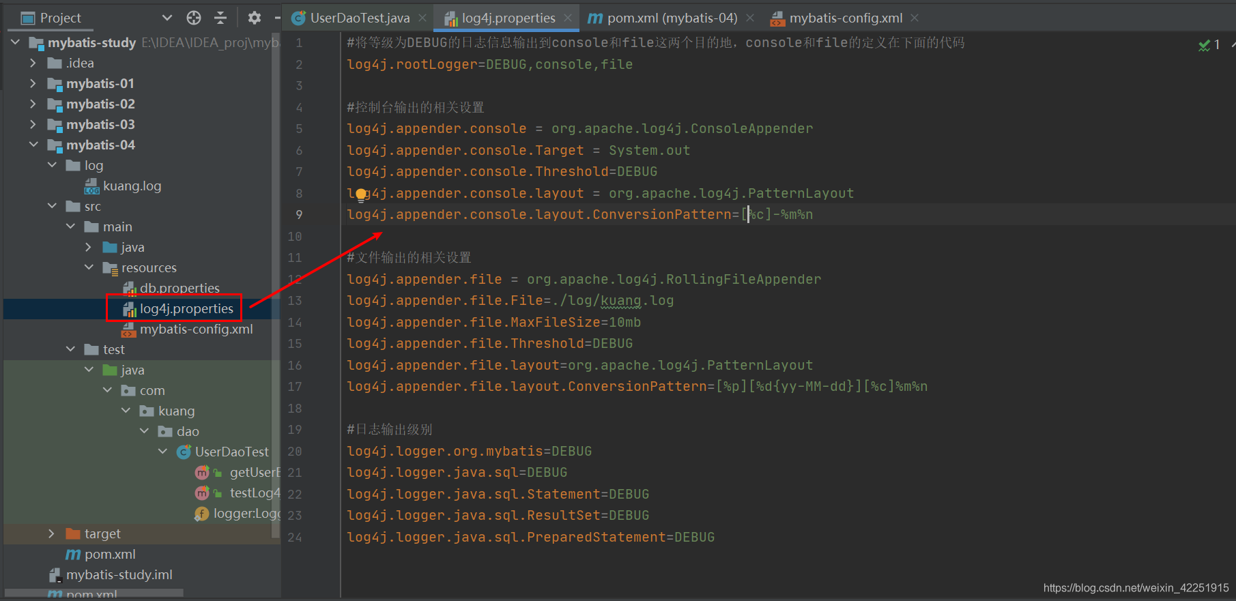
Task: Close the log4j.properties tab
Action: point(568,18)
